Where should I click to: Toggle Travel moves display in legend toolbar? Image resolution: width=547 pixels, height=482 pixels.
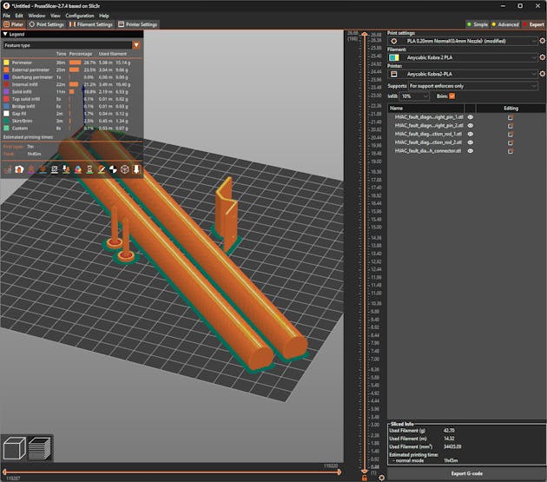tap(9, 169)
